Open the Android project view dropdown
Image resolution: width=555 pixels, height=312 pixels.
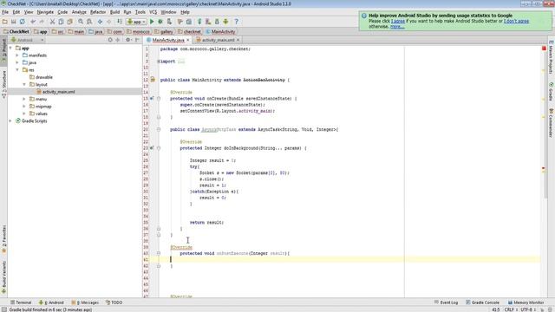27,40
